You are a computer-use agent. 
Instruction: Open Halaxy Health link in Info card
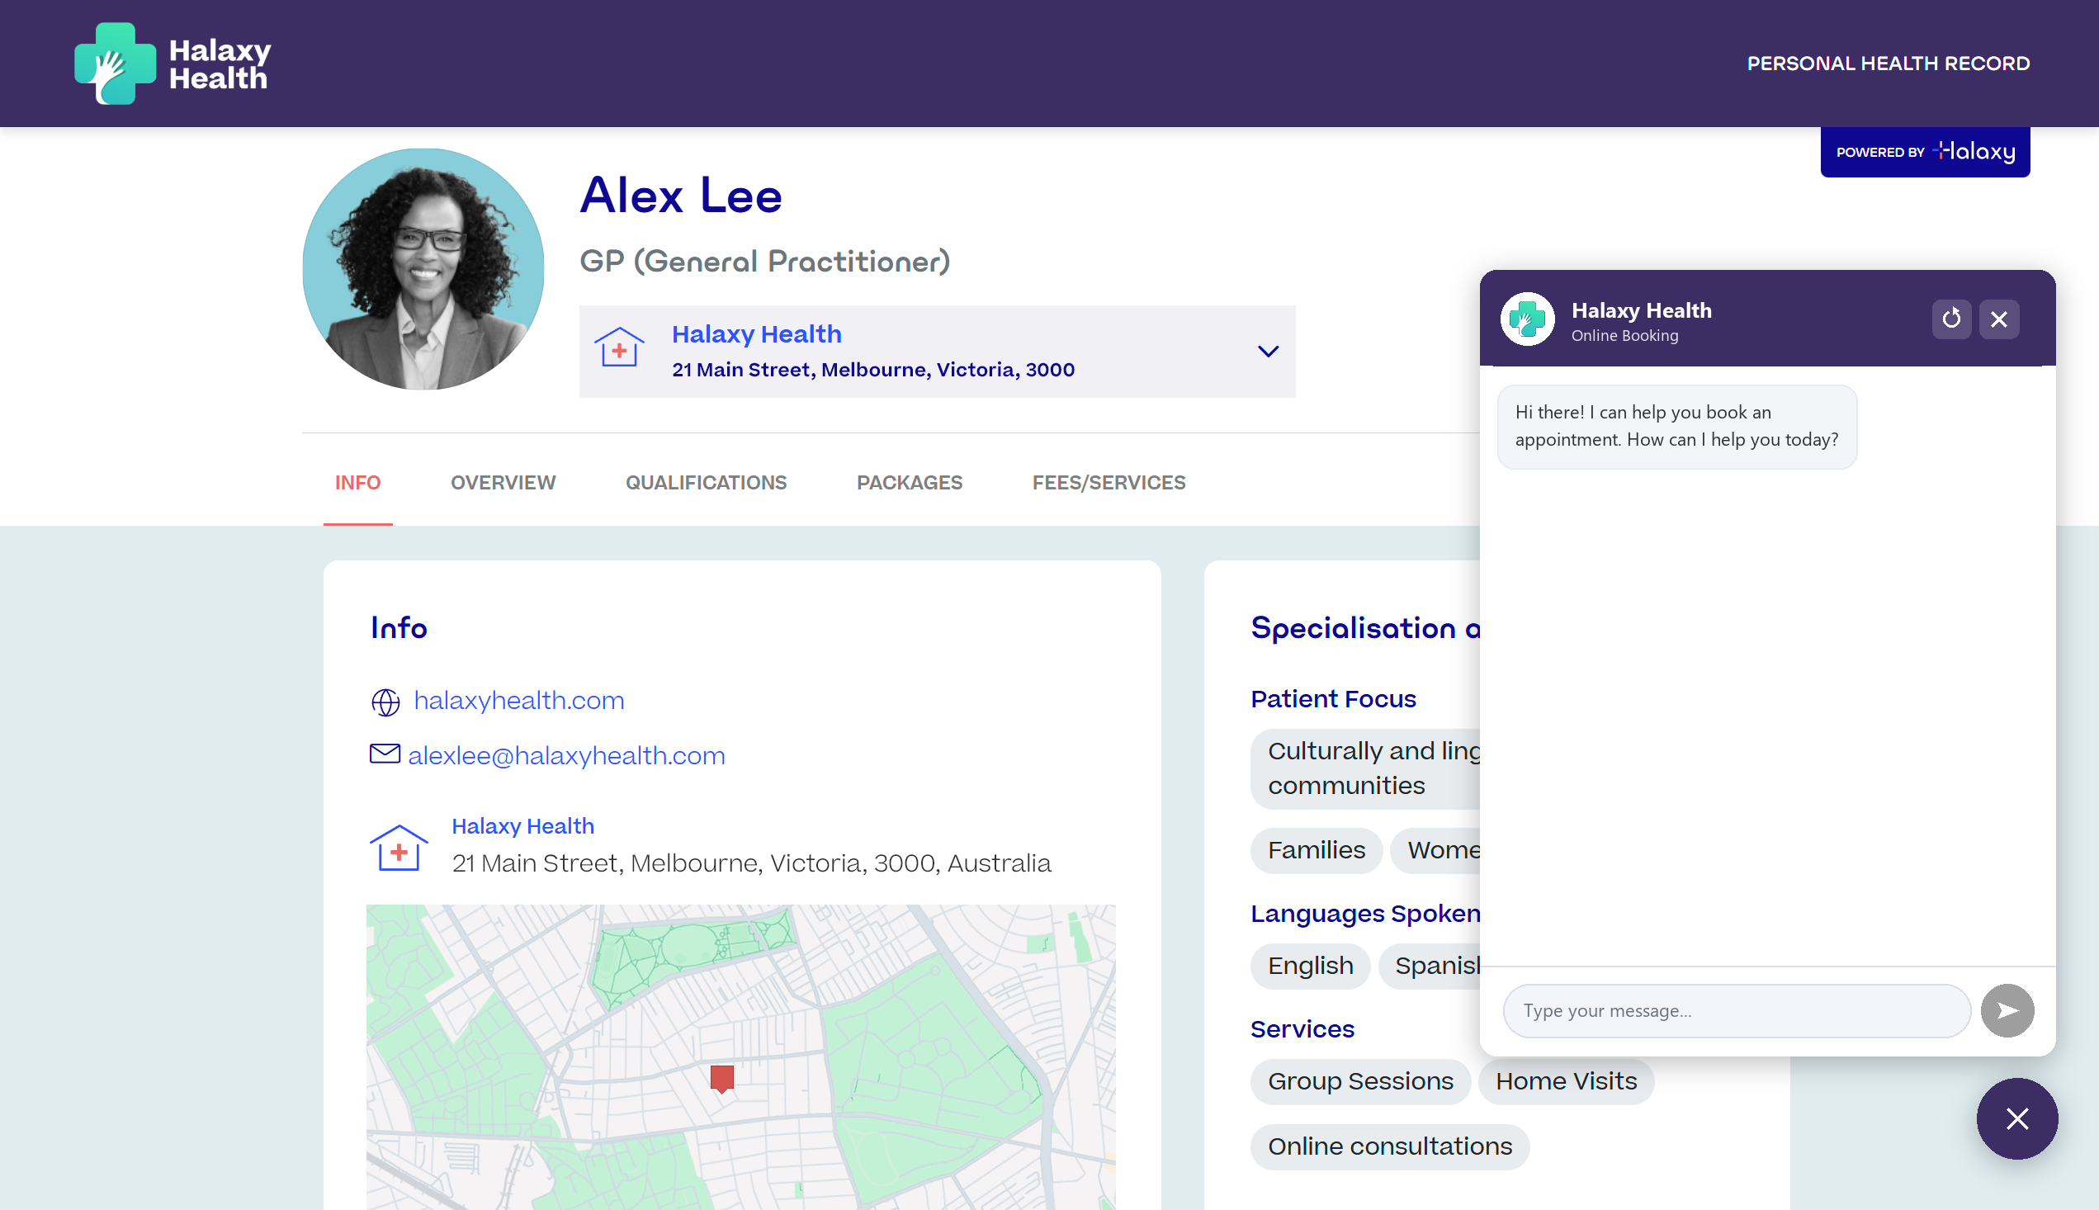point(522,826)
